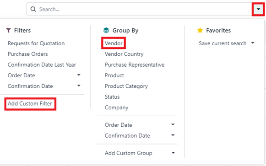The image size is (266, 166).
Task: Group by Vendor Country
Action: (124, 54)
